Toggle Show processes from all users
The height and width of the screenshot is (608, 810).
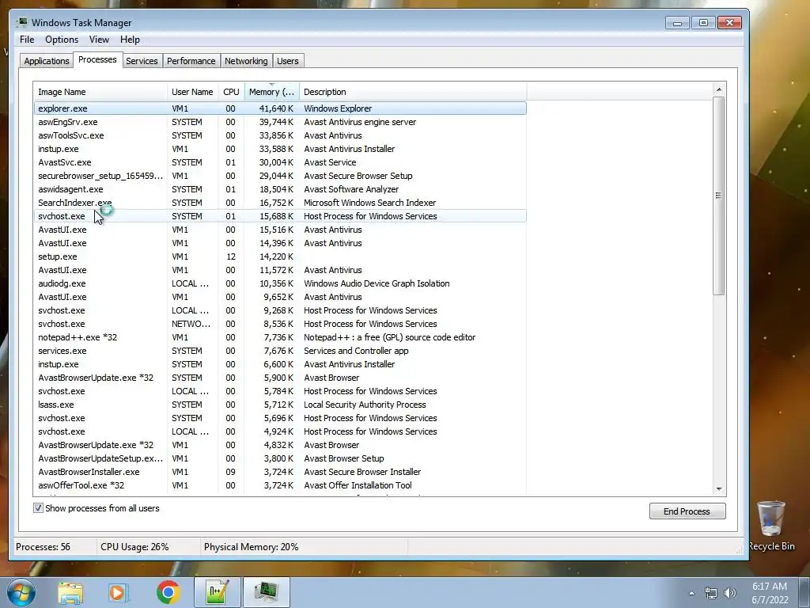click(38, 508)
